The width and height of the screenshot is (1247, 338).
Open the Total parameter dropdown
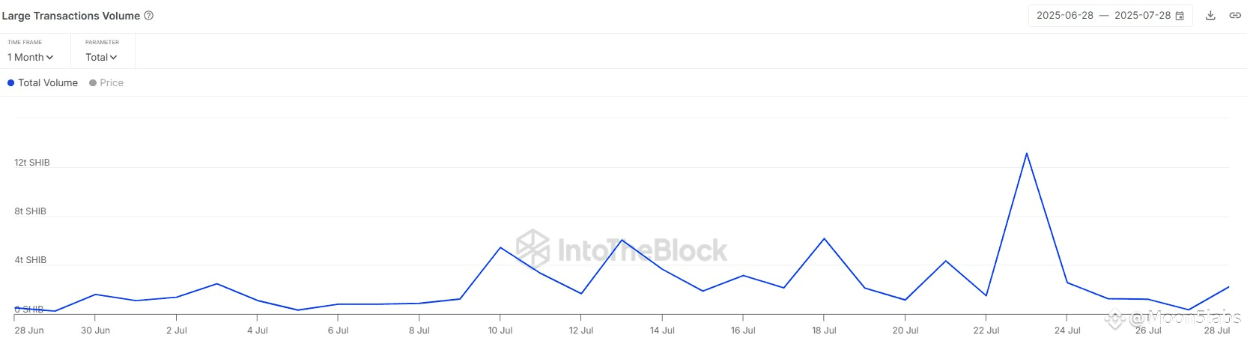tap(101, 57)
